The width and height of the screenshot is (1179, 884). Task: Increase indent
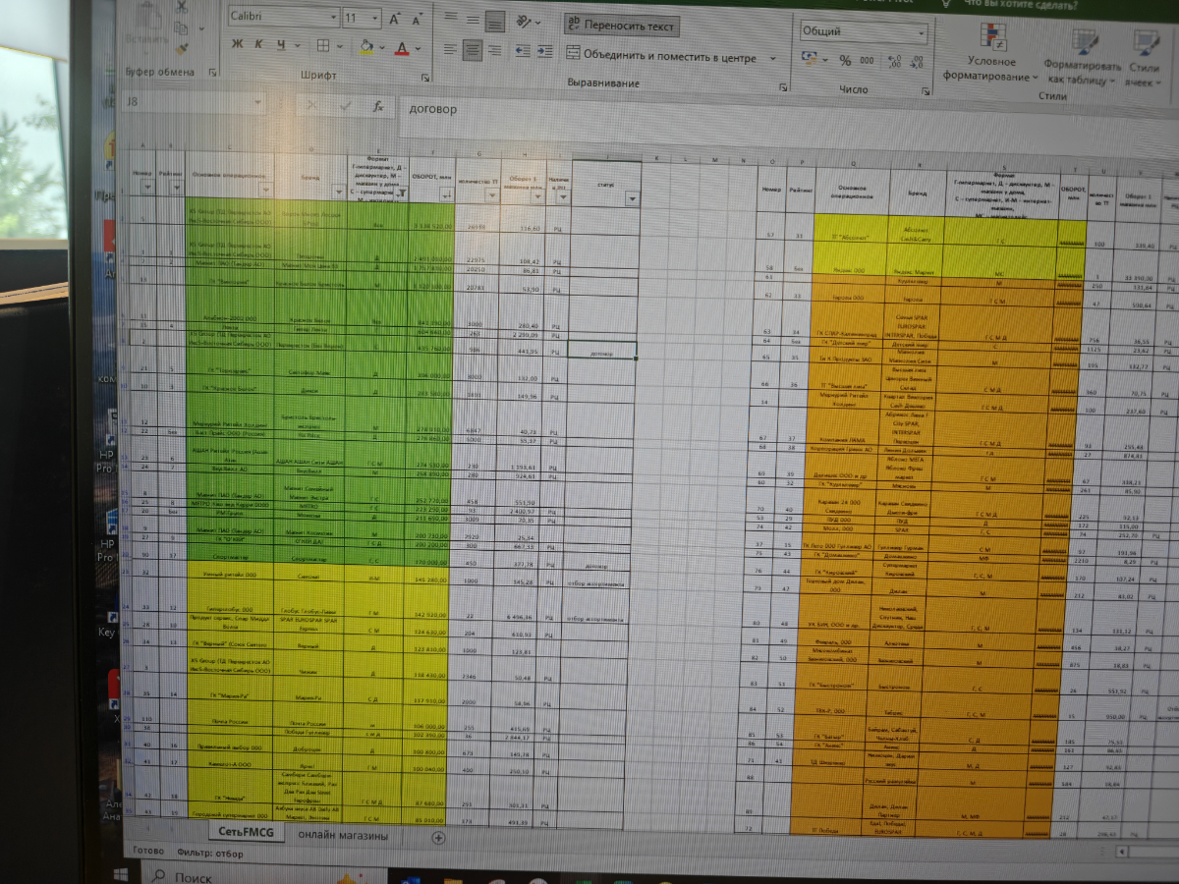[544, 52]
